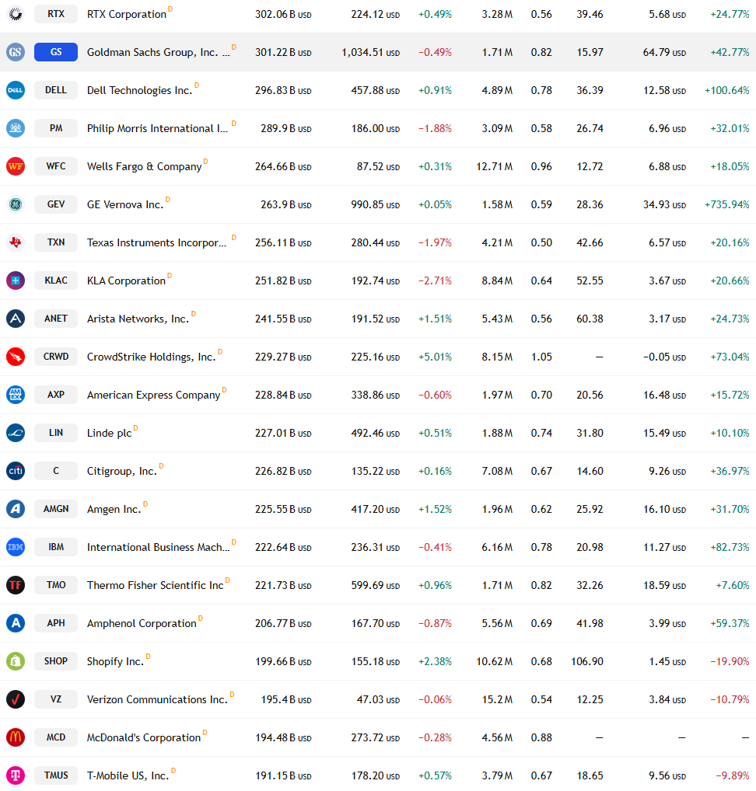Open American Express Company link
This screenshot has height=791, width=756.
pos(154,395)
